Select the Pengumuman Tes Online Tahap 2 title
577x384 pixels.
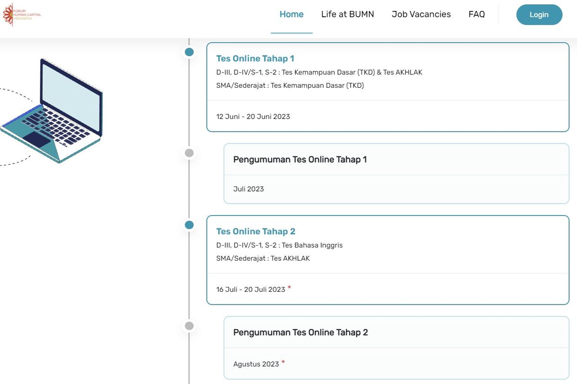(x=300, y=332)
